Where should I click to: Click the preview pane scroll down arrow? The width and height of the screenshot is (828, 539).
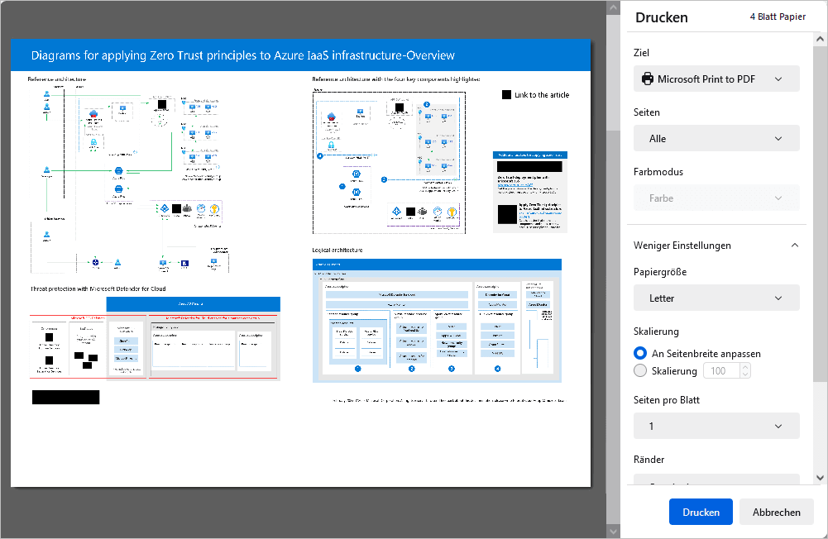613,532
